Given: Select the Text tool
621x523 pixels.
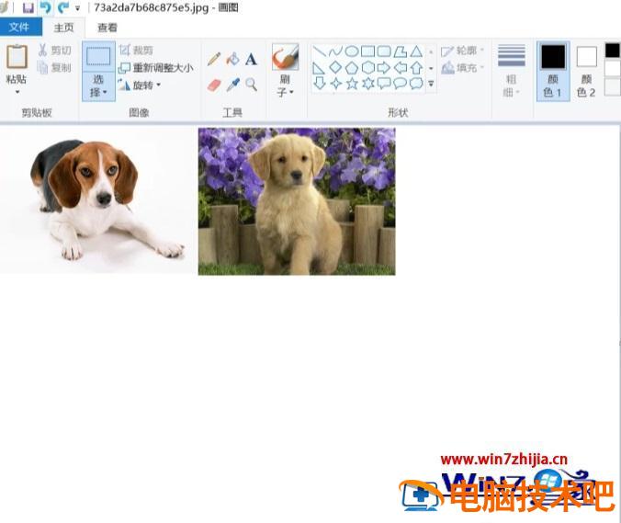Looking at the screenshot, I should tap(251, 59).
